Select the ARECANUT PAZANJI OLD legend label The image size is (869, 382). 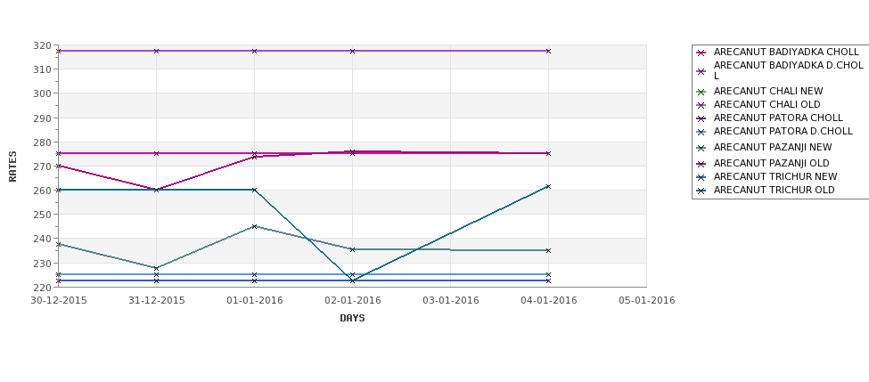(772, 163)
